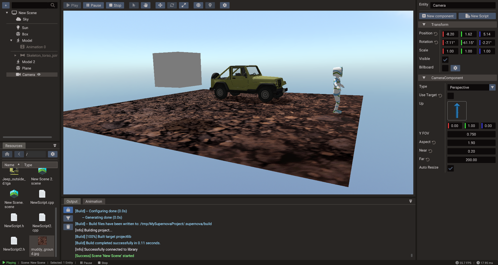Expand the Skeleton_torso_joint node
Image resolution: width=498 pixels, height=265 pixels.
coord(15,55)
